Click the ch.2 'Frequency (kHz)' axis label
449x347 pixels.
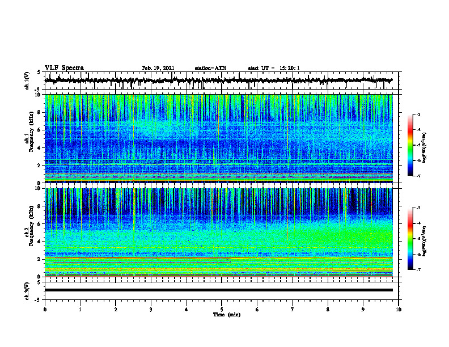coord(32,225)
